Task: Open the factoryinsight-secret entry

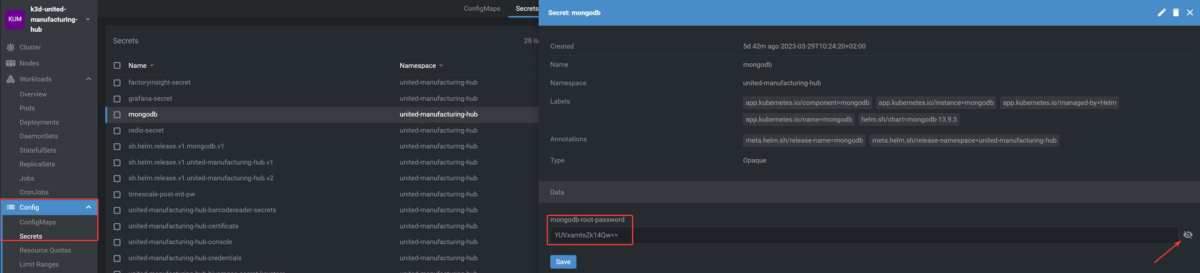Action: point(160,83)
